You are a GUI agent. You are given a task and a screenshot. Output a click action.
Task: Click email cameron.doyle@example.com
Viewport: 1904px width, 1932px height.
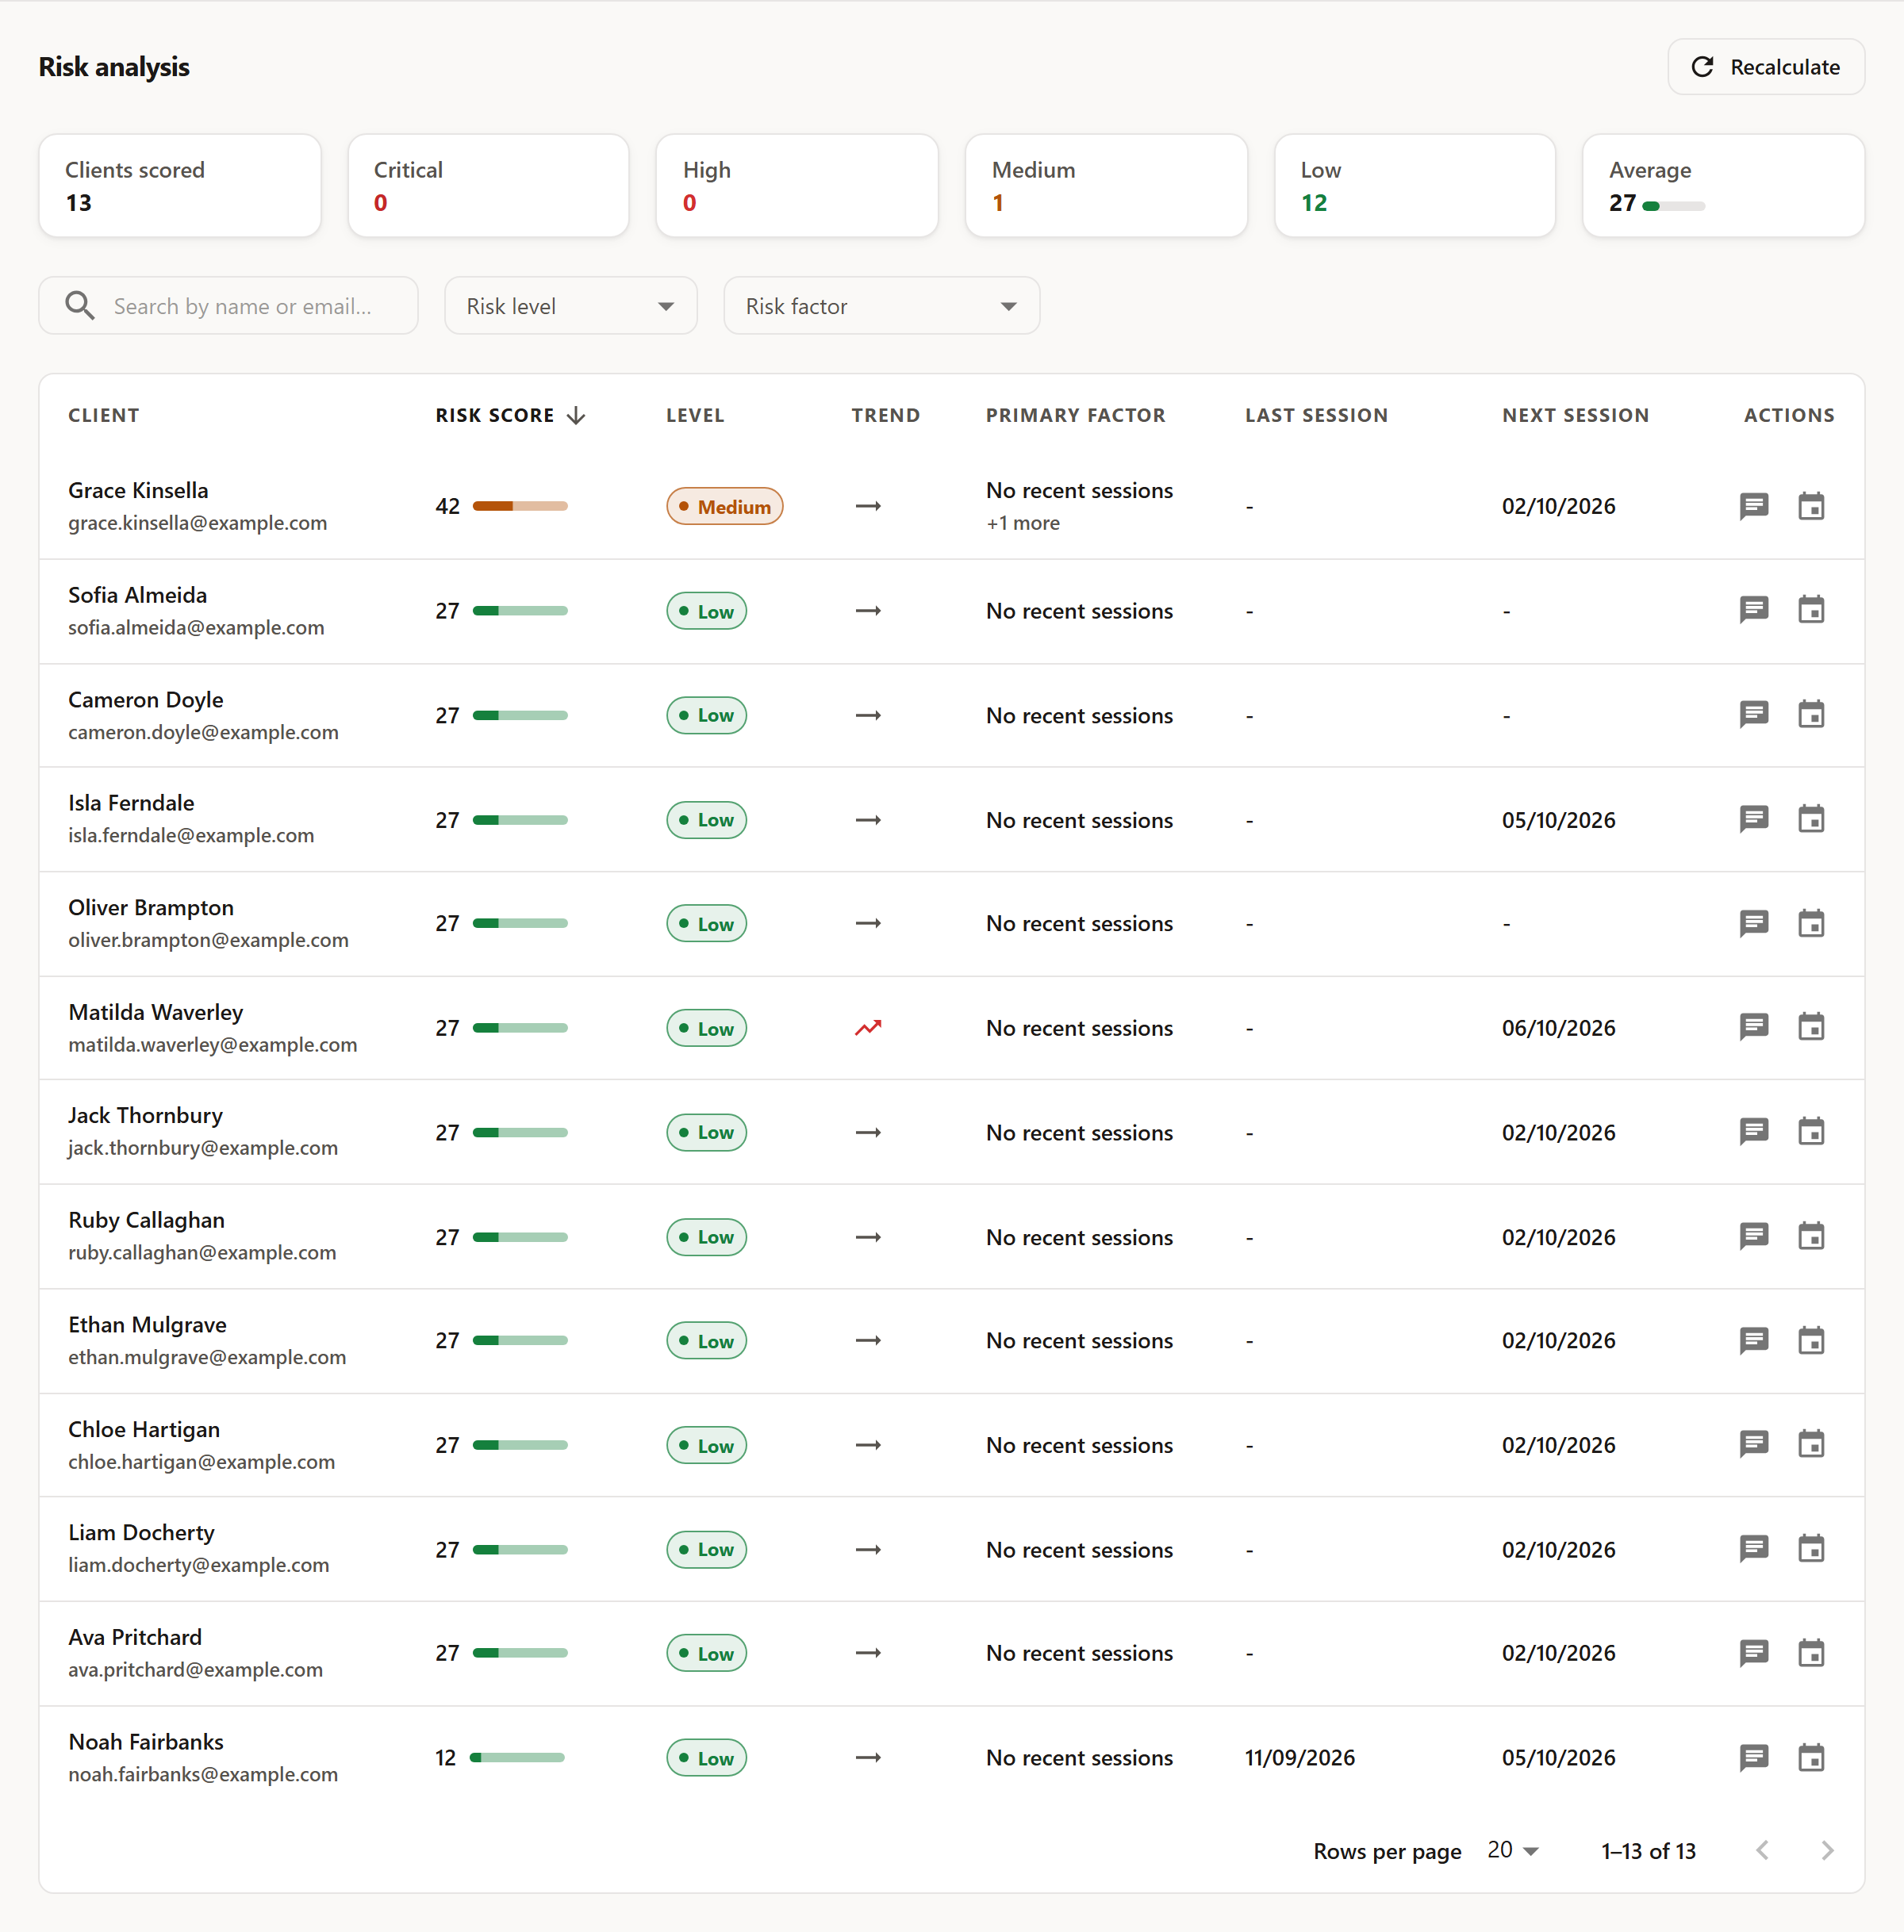(x=203, y=731)
